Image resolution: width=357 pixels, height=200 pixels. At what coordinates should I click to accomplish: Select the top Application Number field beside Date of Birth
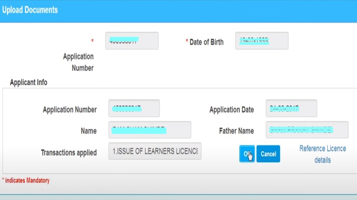coord(132,41)
